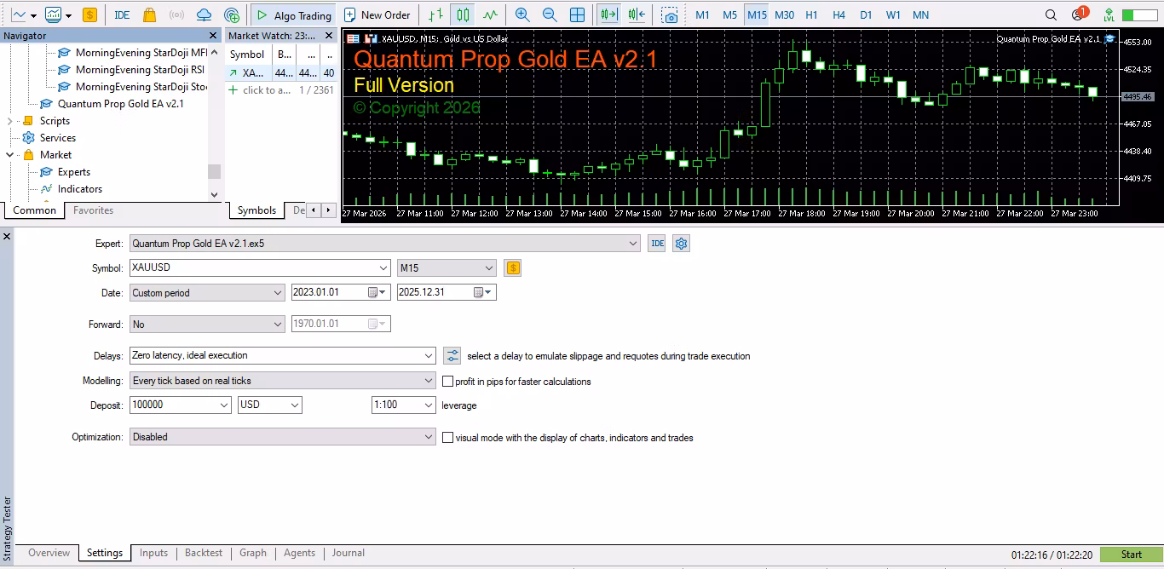Toggle the Algo Trading button
The height and width of the screenshot is (569, 1164).
pyautogui.click(x=293, y=14)
